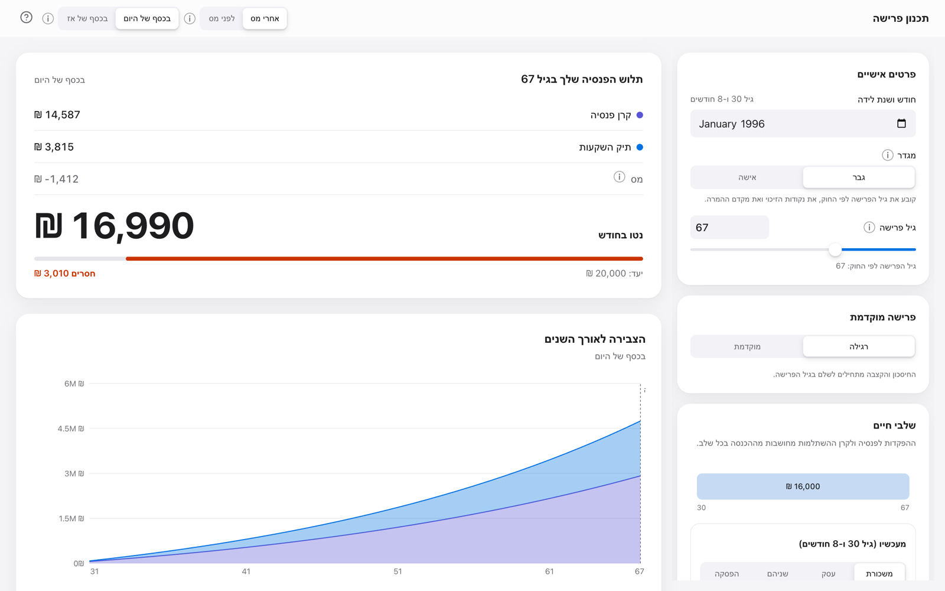Click info icon next to בכסף של אז toggle
Image resolution: width=945 pixels, height=591 pixels.
click(x=48, y=18)
